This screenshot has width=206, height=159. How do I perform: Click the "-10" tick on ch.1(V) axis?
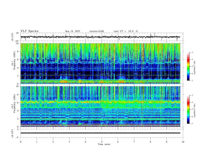[17, 41]
